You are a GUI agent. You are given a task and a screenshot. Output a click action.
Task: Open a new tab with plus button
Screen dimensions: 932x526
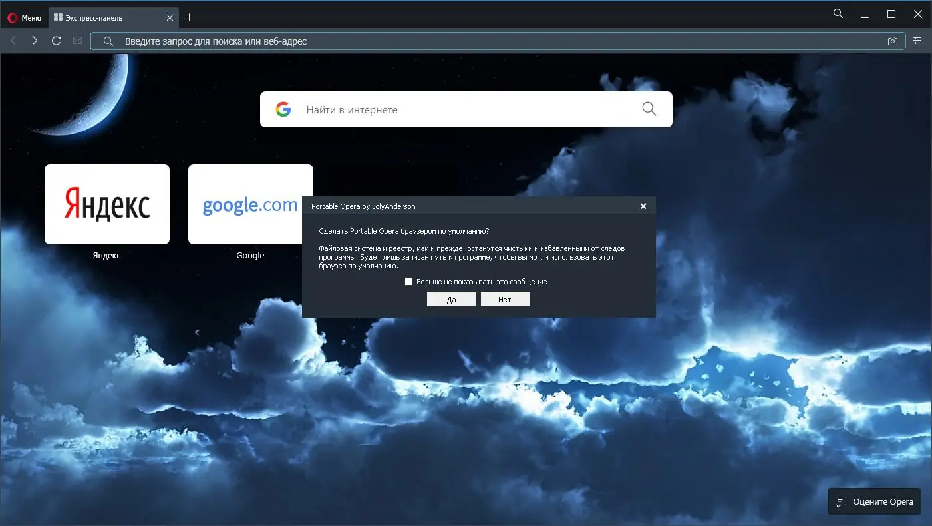click(x=190, y=17)
